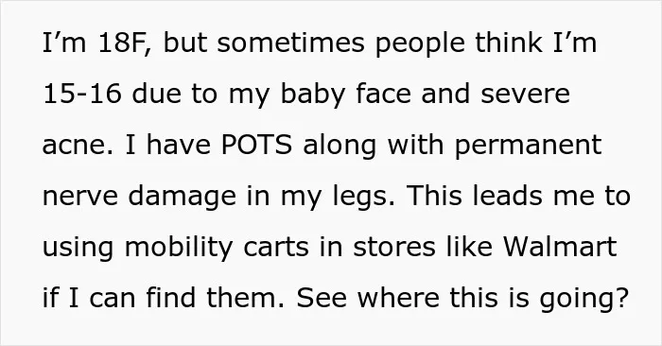Click the word "find" in last line

pyautogui.click(x=171, y=297)
